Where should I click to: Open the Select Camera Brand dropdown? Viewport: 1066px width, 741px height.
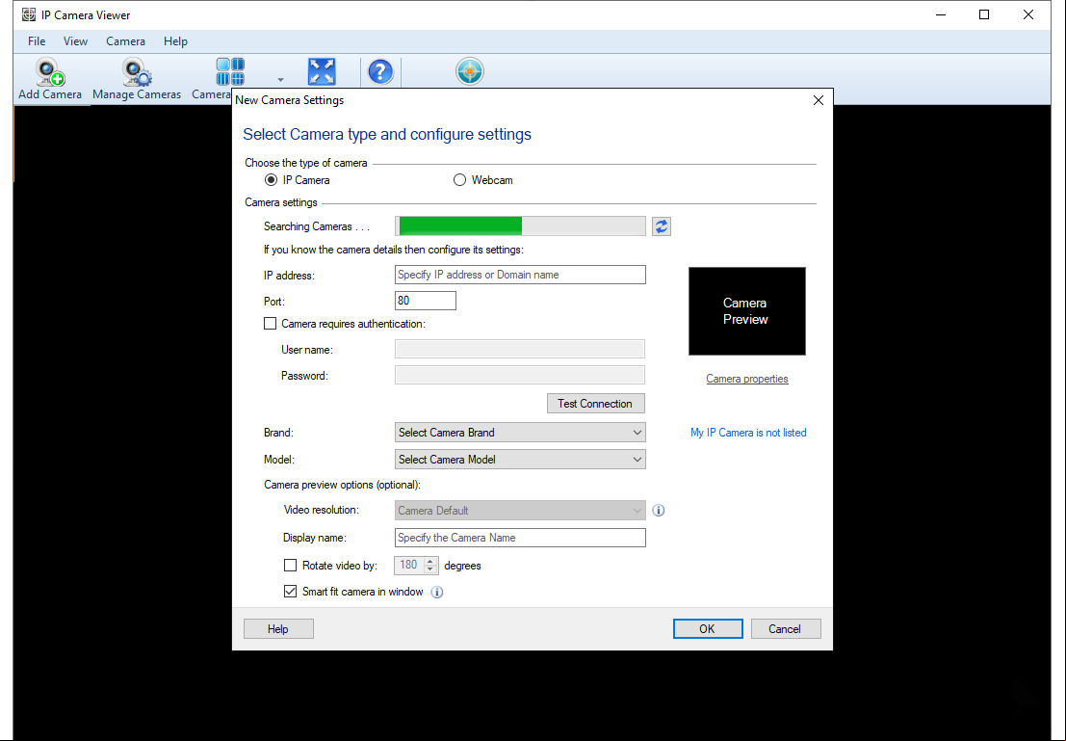[x=520, y=433]
